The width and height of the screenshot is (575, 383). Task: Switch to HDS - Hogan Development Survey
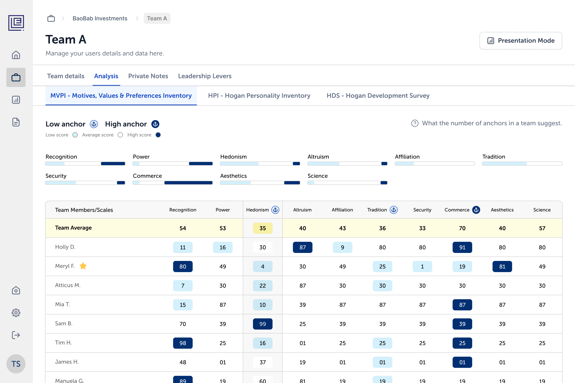[x=378, y=95]
